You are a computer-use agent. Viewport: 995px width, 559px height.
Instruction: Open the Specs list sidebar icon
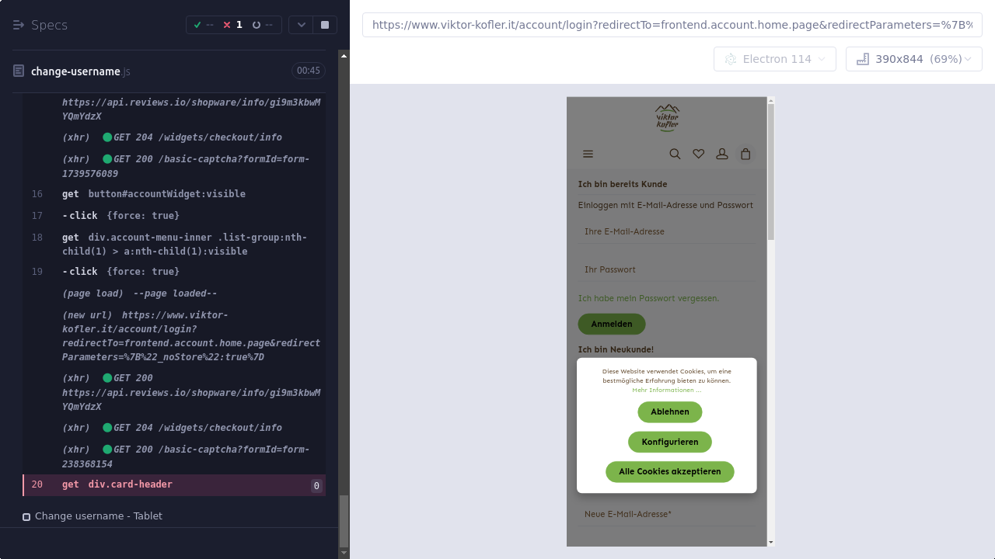click(x=19, y=25)
